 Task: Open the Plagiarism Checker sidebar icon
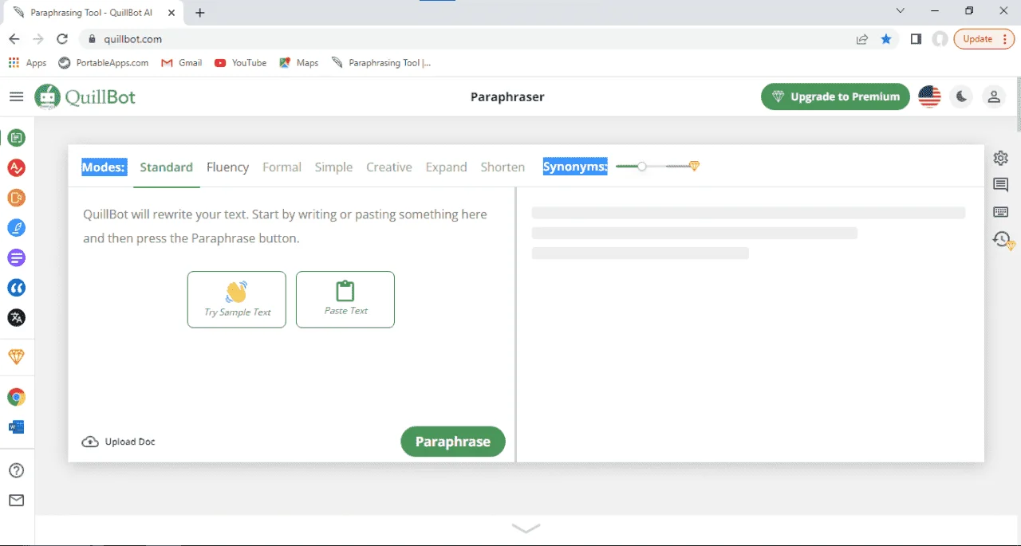[x=16, y=198]
